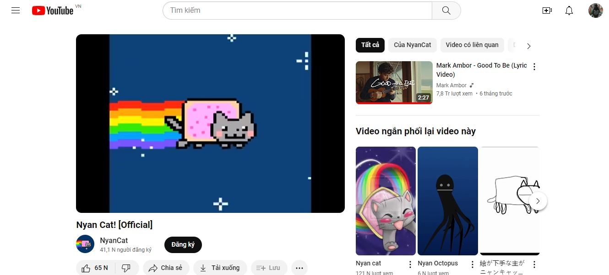The image size is (609, 275).
Task: Open options for Nyan Octopus short
Action: pyautogui.click(x=472, y=264)
